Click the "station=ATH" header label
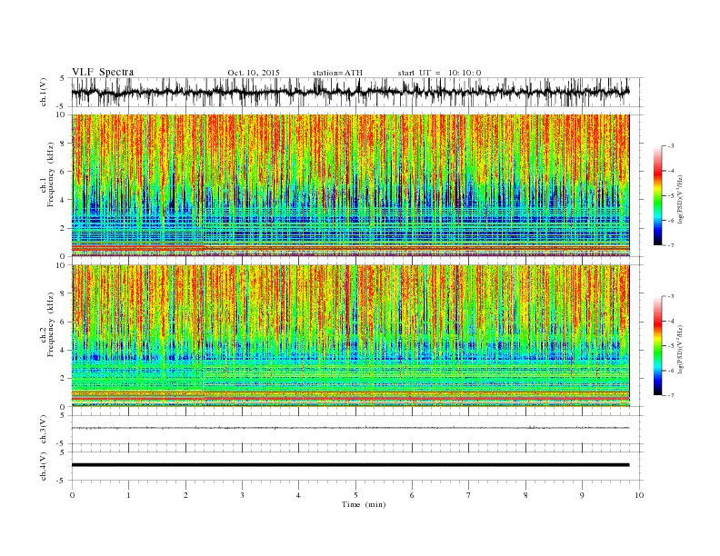720x556 pixels. 337,73
